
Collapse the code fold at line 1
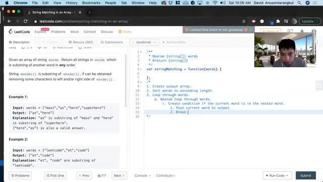pos(141,52)
